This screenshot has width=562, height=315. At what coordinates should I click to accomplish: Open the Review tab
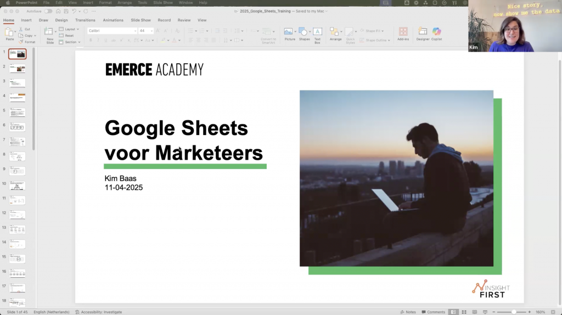click(x=184, y=20)
